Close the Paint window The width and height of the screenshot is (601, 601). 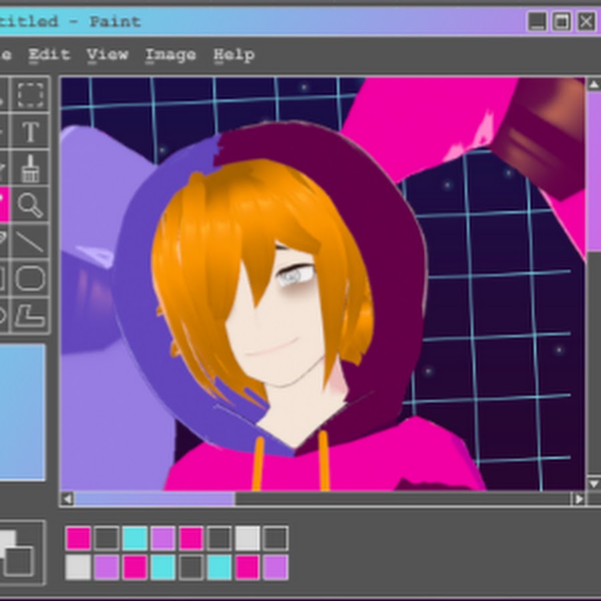(586, 21)
